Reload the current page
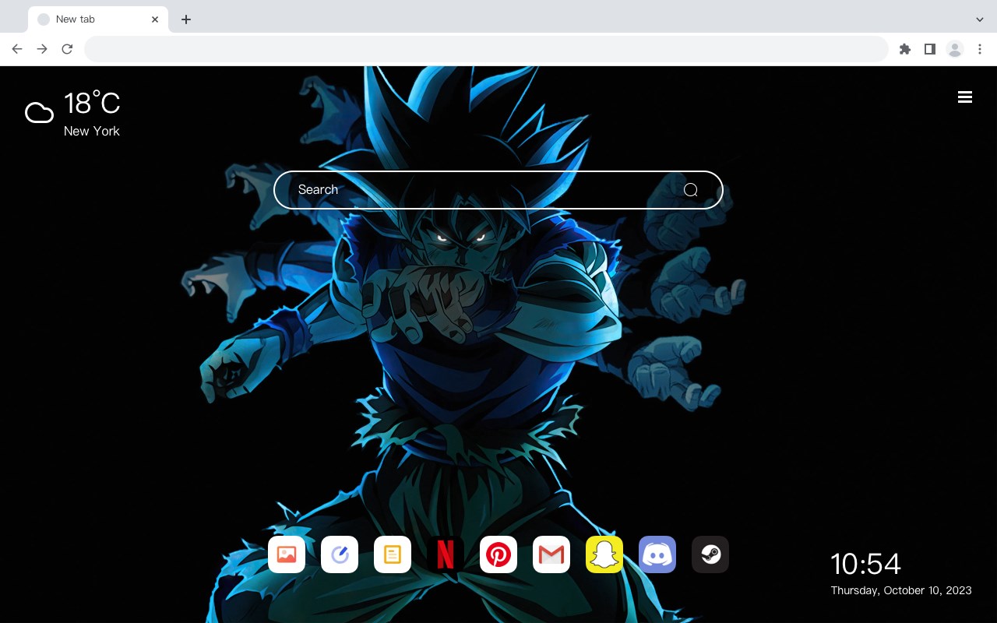 tap(67, 49)
